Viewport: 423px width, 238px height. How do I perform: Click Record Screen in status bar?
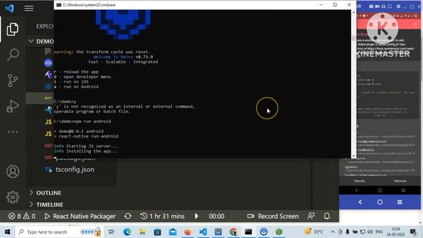[x=273, y=216]
